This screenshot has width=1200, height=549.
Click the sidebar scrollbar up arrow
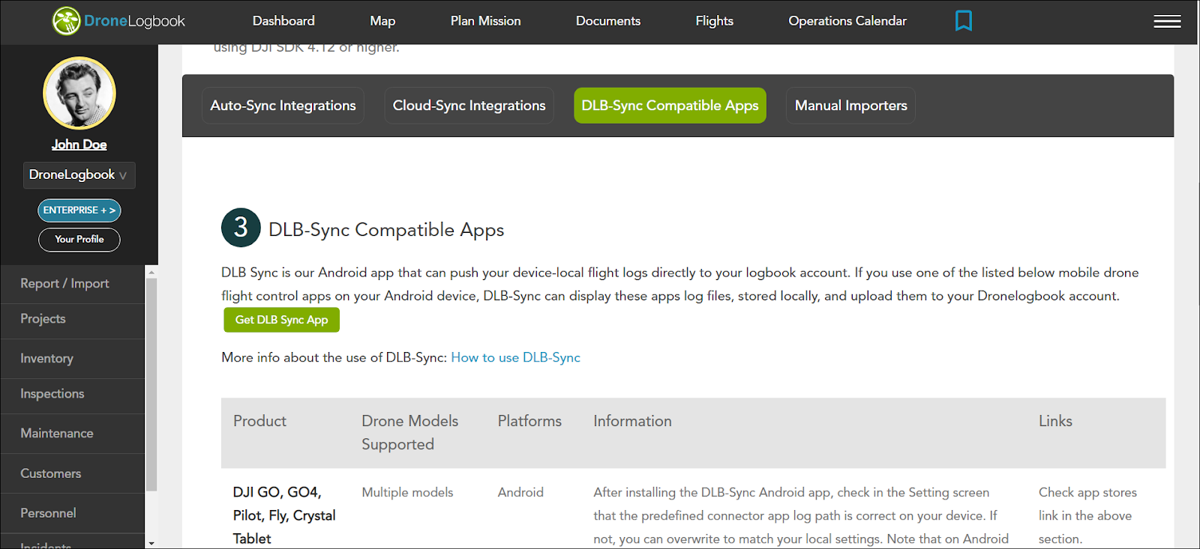(151, 272)
